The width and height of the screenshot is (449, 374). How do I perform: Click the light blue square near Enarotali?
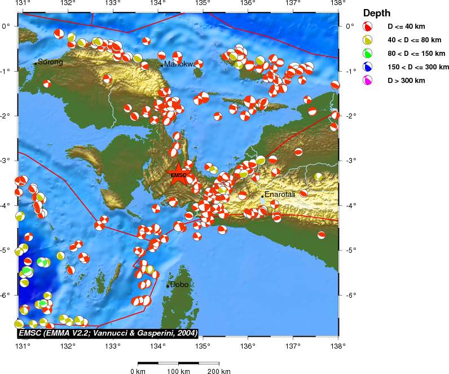pos(263,201)
